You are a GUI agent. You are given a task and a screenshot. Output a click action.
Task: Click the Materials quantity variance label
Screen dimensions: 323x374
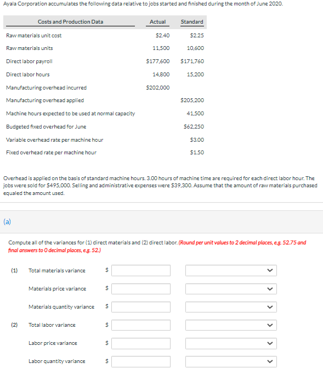(61, 307)
